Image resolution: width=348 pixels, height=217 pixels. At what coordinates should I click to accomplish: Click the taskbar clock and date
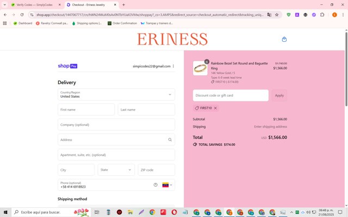[x=326, y=212]
